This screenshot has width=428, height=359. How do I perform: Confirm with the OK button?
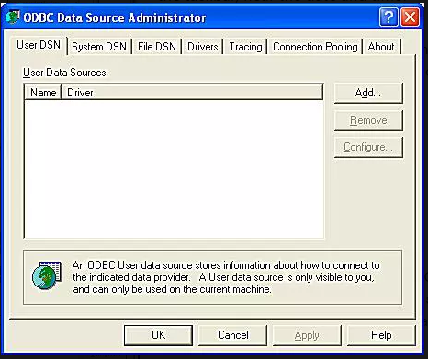158,335
